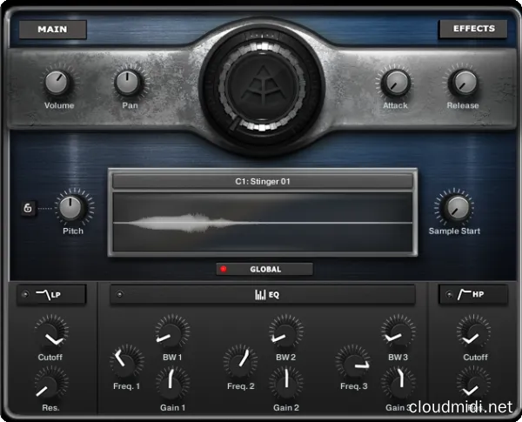Click the low-pass filter curve icon

(x=43, y=294)
